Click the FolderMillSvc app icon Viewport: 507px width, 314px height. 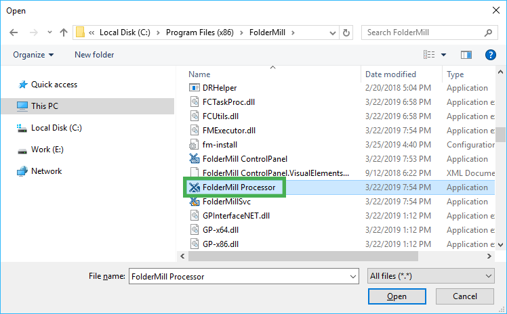tap(194, 202)
